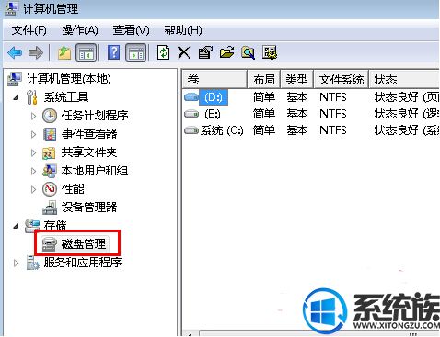The width and height of the screenshot is (440, 337).
Task: Click the E: volume drive icon
Action: [x=191, y=114]
